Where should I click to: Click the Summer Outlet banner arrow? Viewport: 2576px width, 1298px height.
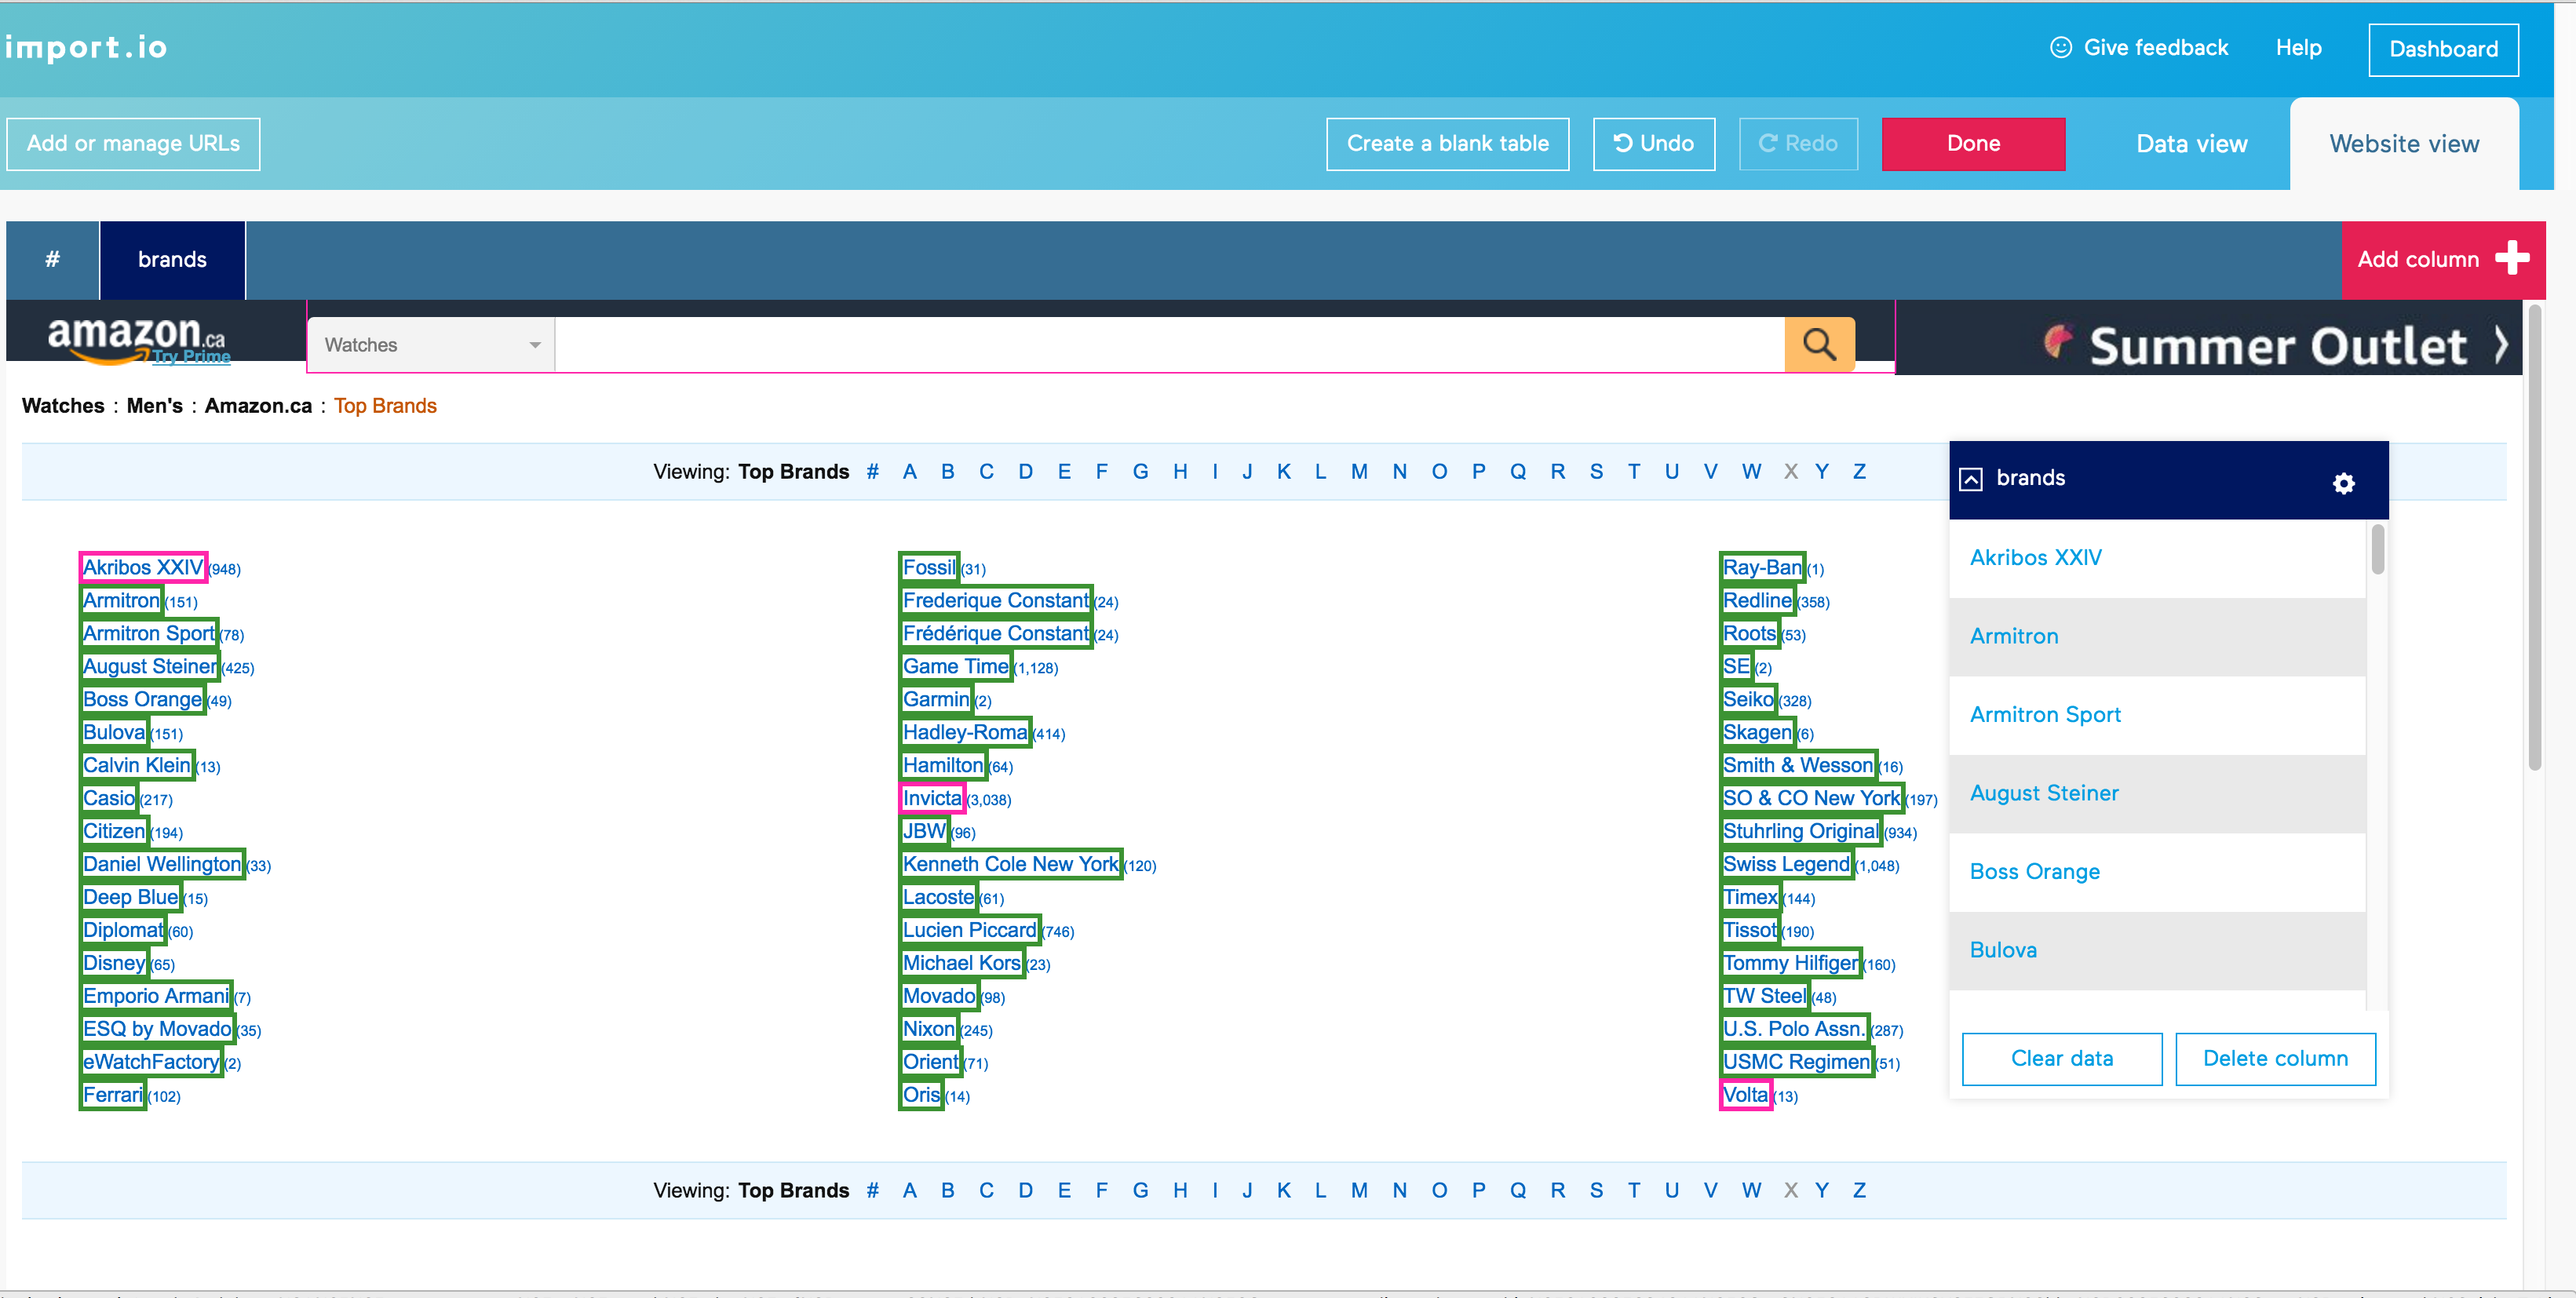point(2501,346)
